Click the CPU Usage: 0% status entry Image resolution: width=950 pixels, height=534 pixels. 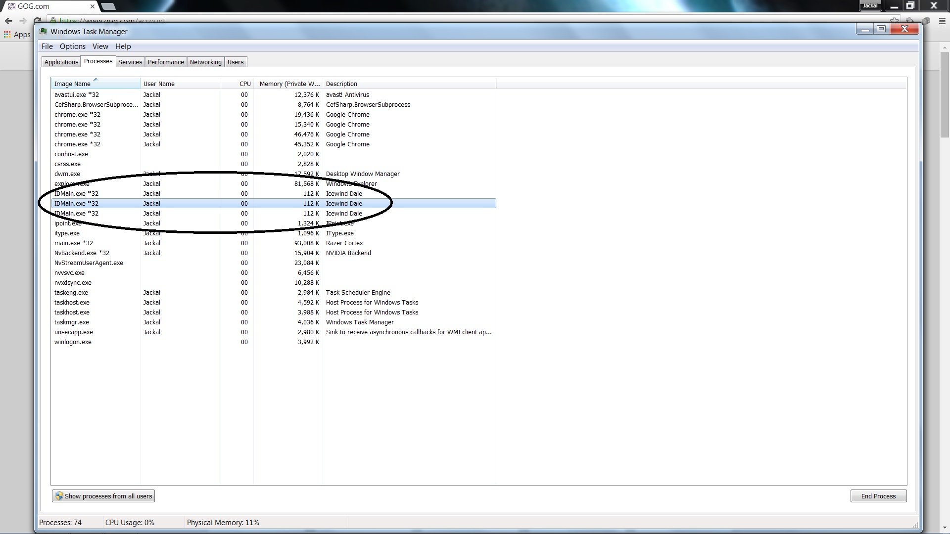pyautogui.click(x=130, y=523)
